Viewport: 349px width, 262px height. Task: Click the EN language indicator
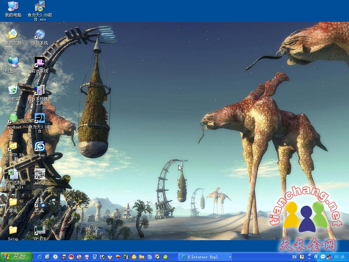(294, 257)
